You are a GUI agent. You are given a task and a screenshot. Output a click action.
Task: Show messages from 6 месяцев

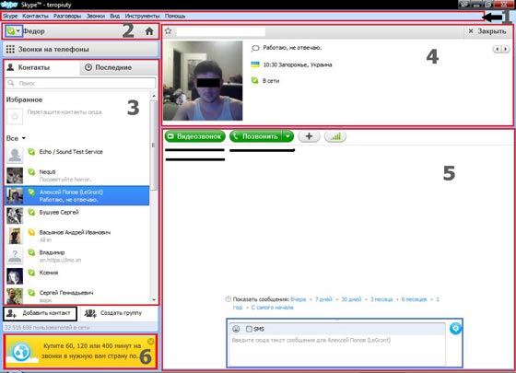point(414,299)
